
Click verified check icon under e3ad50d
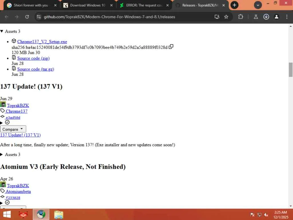[x=7, y=122]
